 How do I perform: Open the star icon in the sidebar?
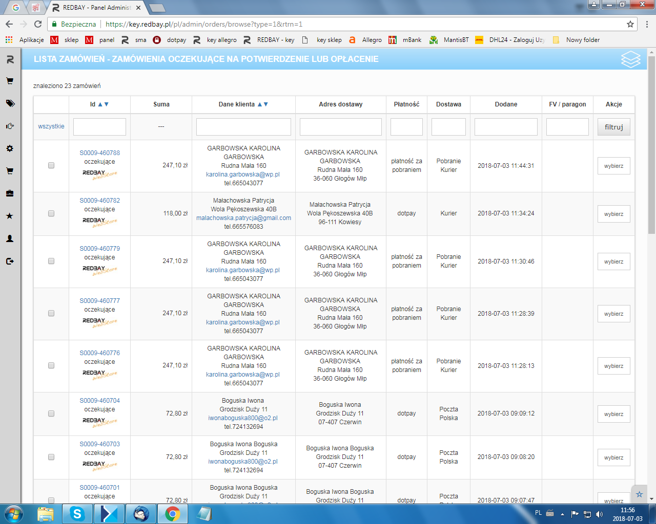pos(10,216)
